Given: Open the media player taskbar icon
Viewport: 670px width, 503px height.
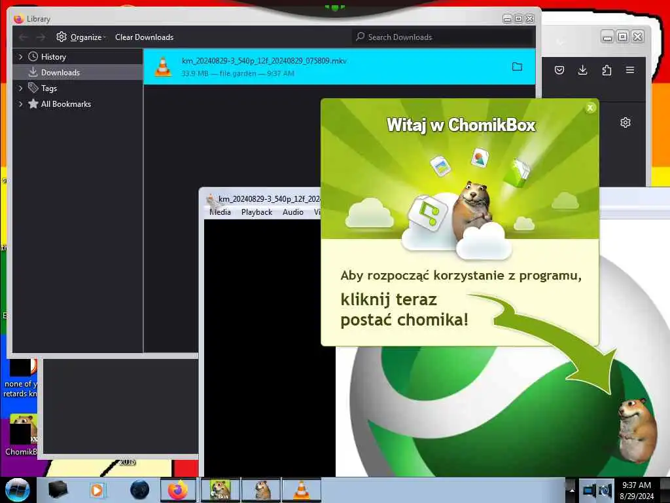Looking at the screenshot, I should click(97, 490).
